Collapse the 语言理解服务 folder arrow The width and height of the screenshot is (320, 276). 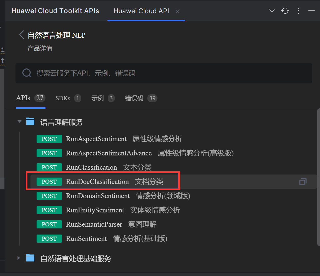point(19,122)
